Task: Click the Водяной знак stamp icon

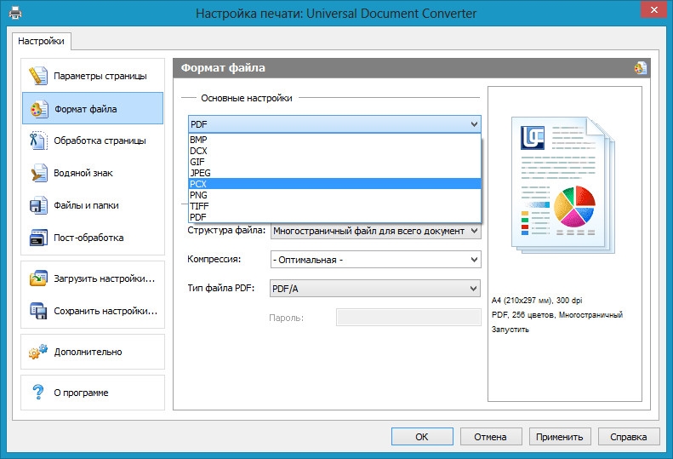Action: (x=38, y=173)
